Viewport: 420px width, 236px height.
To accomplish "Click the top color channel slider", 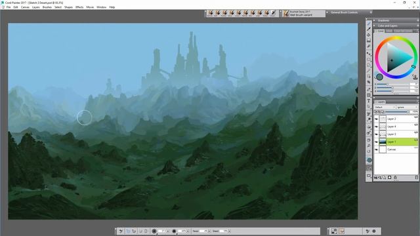I will pyautogui.click(x=392, y=85).
